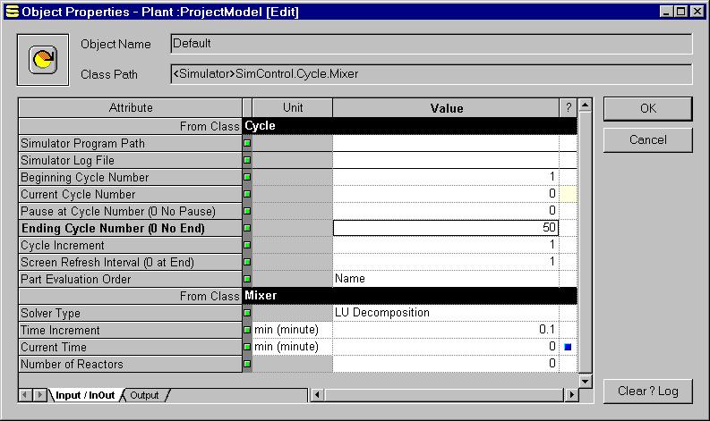Viewport: 710px width, 421px height.
Task: Click the Clear ? Log button
Action: click(x=647, y=391)
